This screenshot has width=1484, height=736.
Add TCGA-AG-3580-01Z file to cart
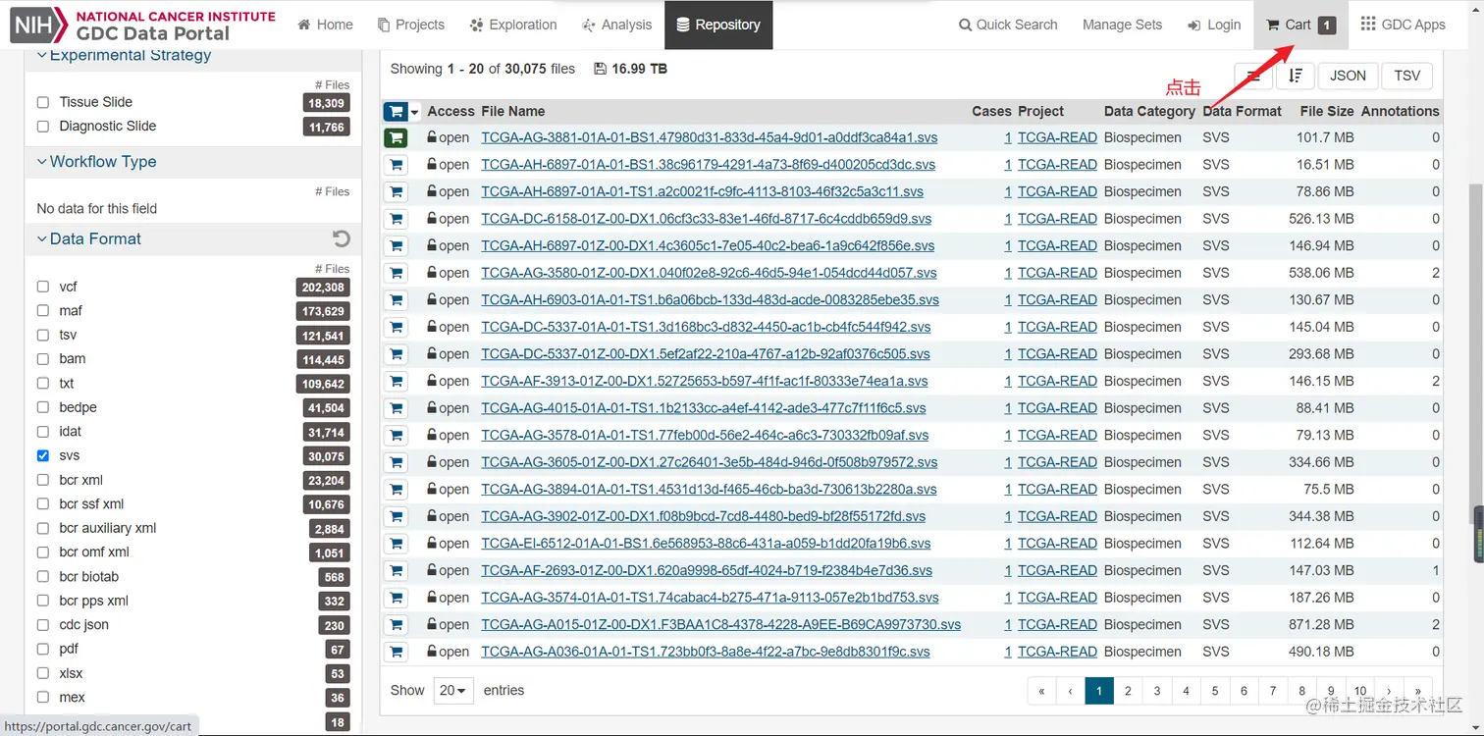point(396,273)
